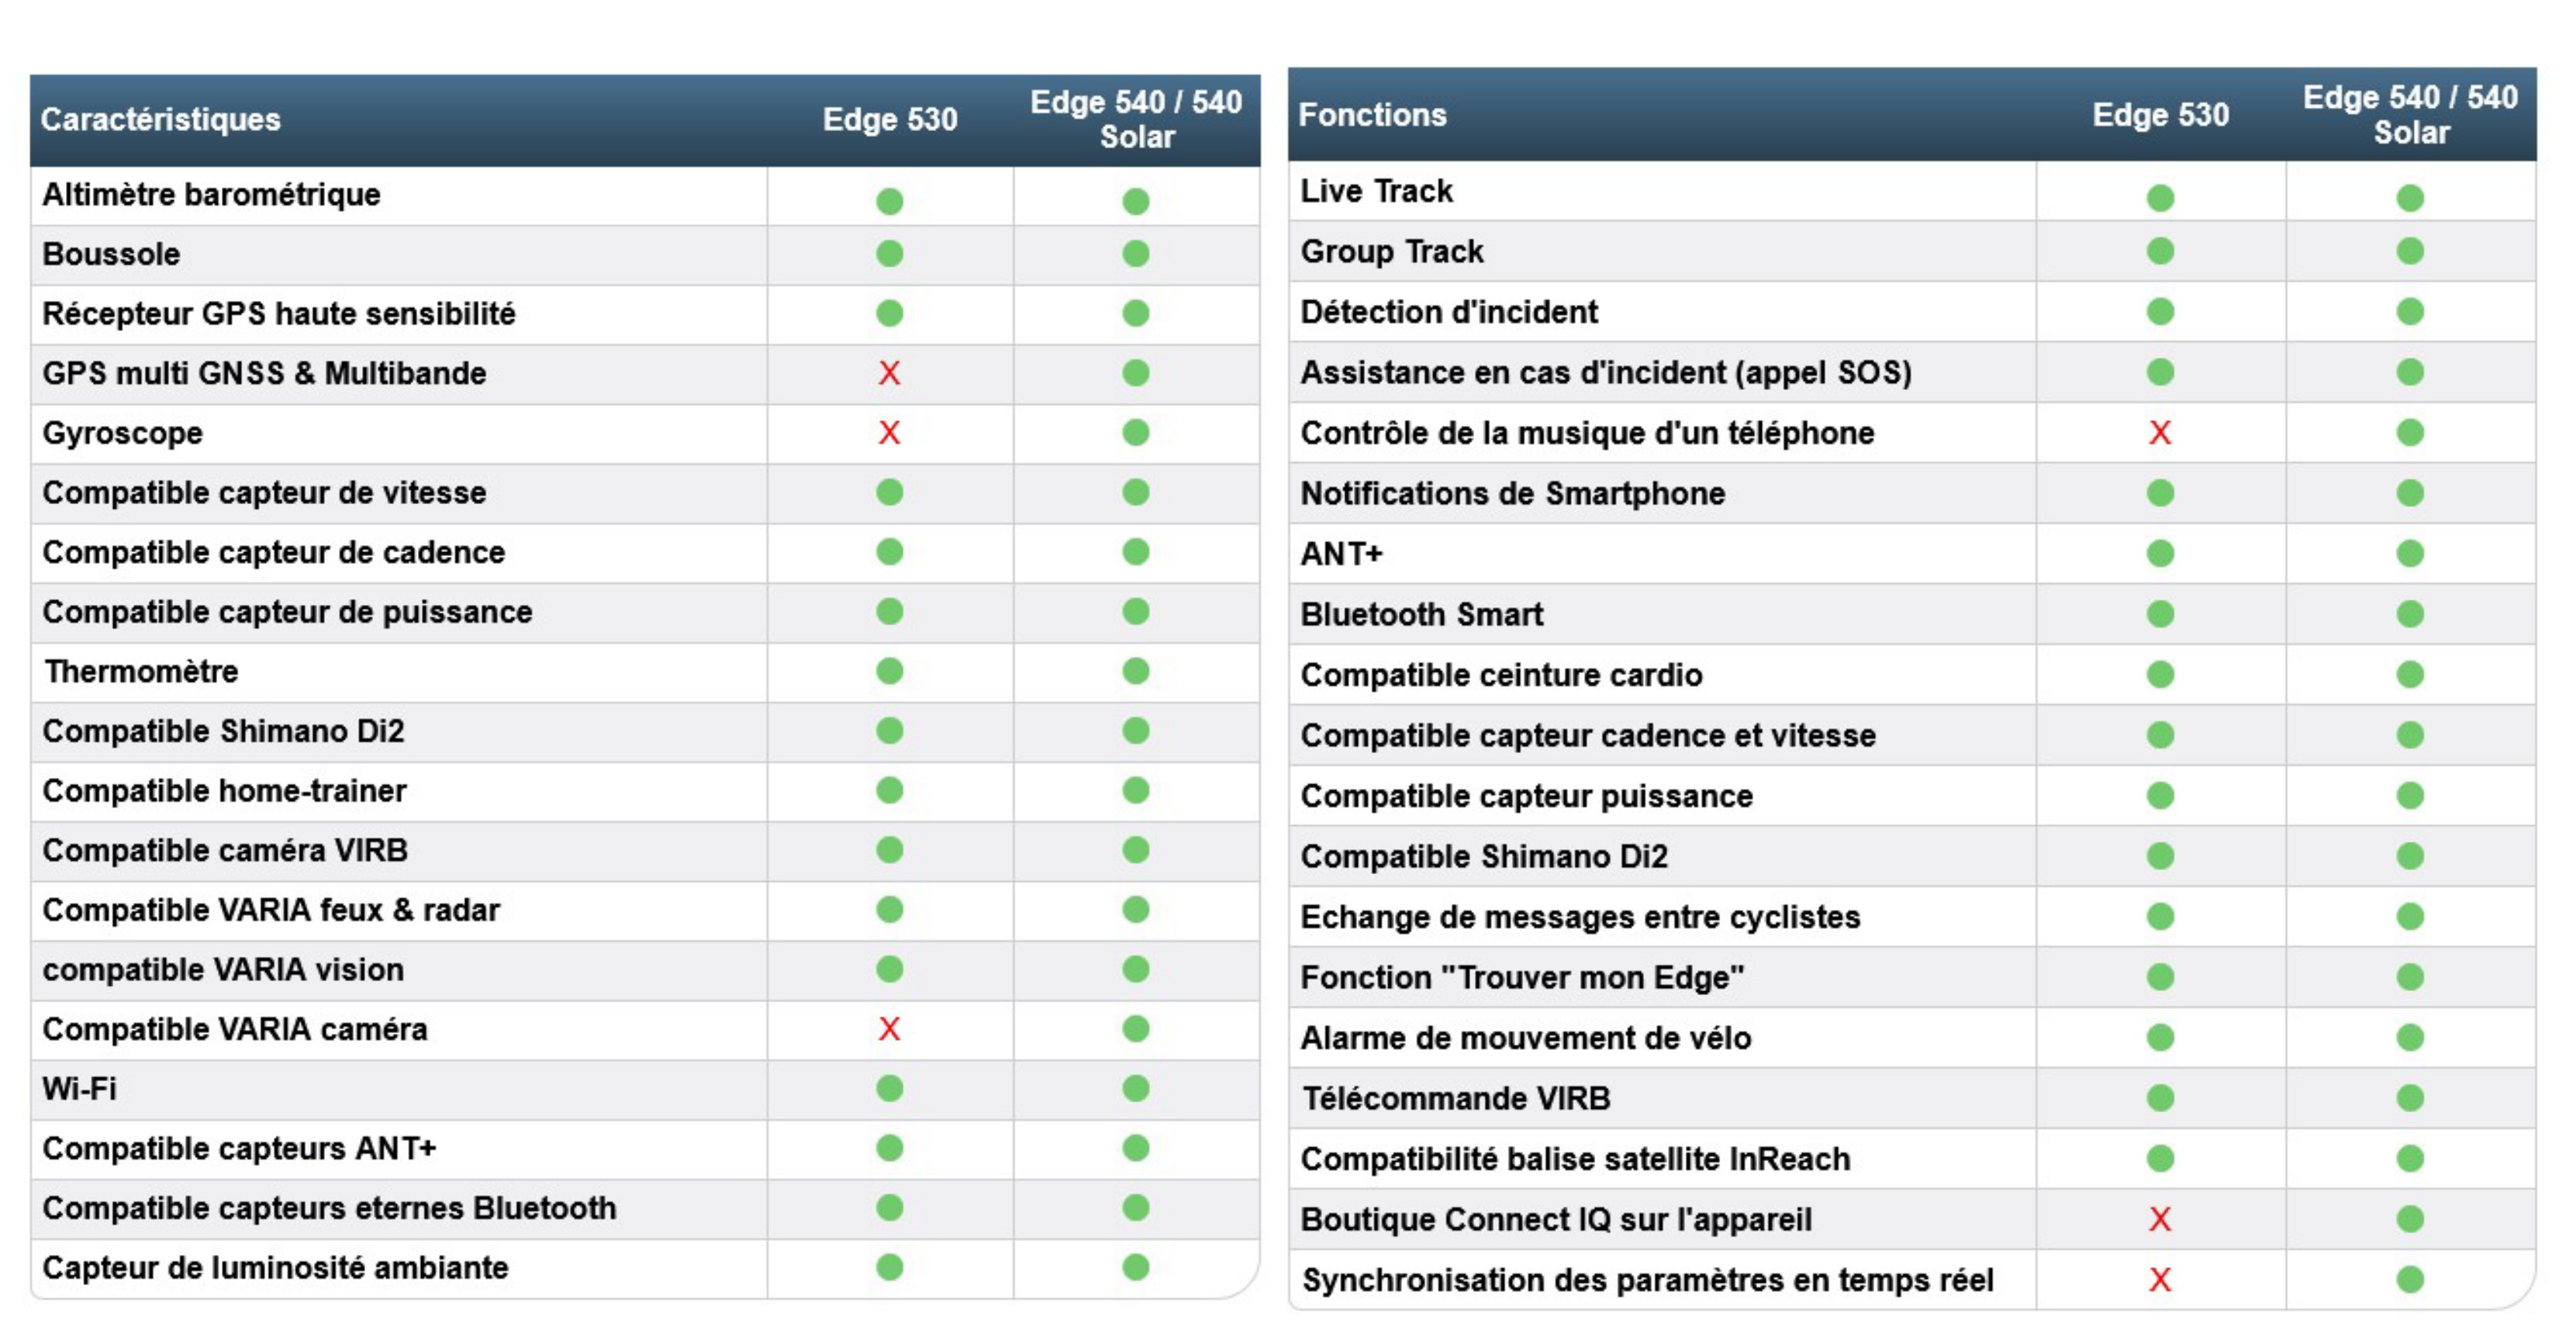Image resolution: width=2576 pixels, height=1334 pixels.
Task: Click the Fonctions table header
Action: tap(1372, 115)
